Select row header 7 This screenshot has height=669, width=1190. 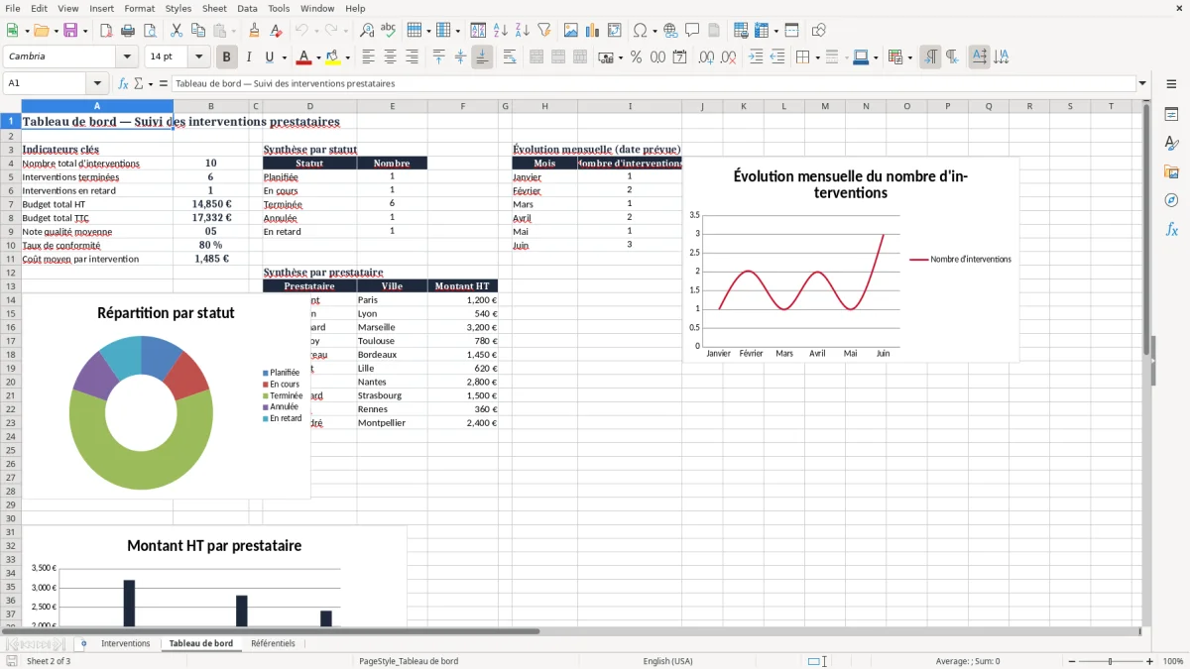click(x=10, y=204)
